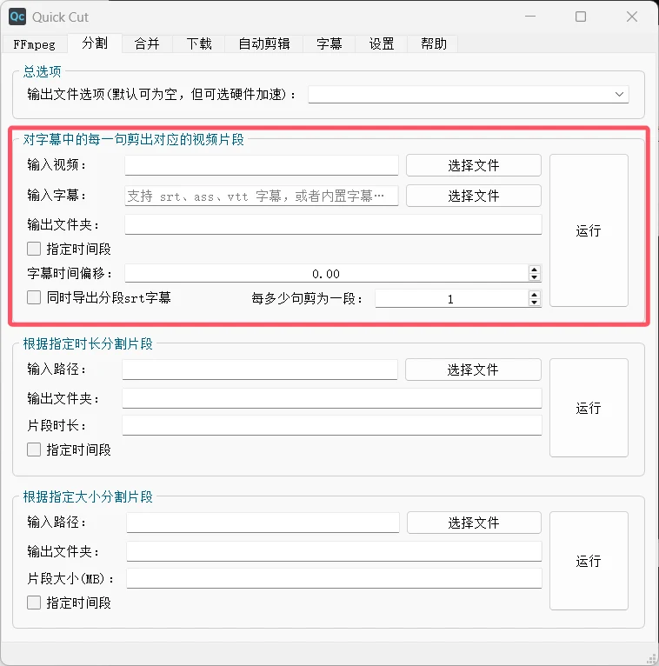Click the 片段时长 input field
Viewport: 659px width, 666px height.
pos(332,425)
